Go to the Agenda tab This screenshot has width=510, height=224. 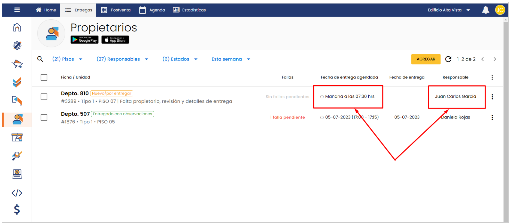(x=152, y=10)
